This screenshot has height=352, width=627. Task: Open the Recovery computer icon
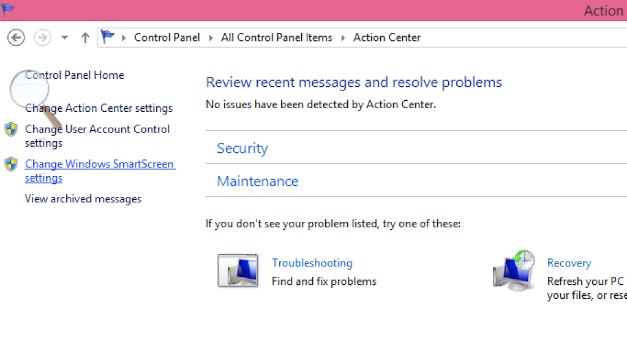pos(513,269)
